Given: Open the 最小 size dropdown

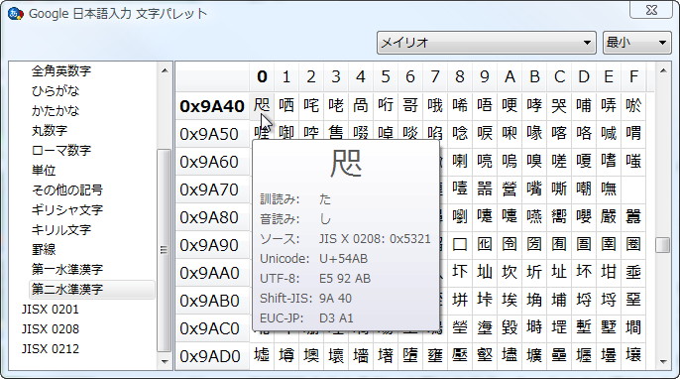Looking at the screenshot, I should [636, 43].
